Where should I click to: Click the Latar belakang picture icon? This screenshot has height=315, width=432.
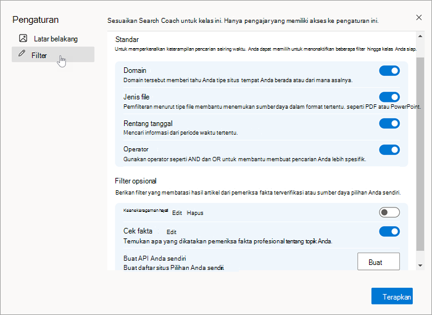23,38
